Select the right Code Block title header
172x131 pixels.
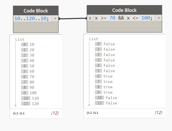coord(124,10)
